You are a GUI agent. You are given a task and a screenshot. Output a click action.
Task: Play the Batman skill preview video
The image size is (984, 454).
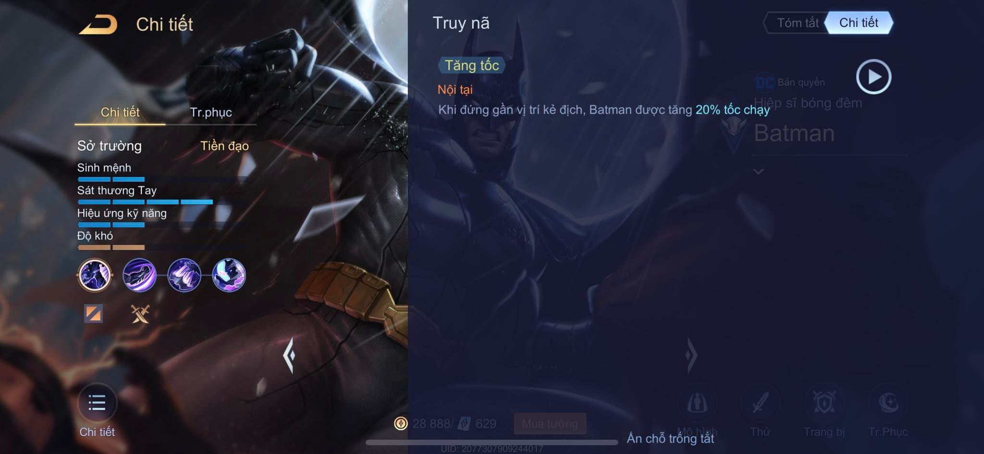coord(873,77)
